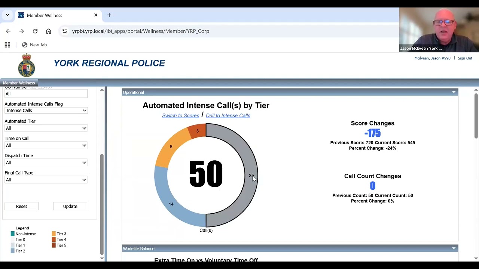Collapse the Work-life Balance panel arrow
The height and width of the screenshot is (269, 479).
click(454, 248)
